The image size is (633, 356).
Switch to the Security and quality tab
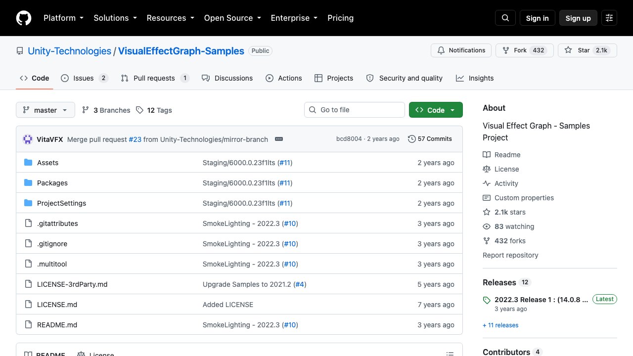point(405,78)
